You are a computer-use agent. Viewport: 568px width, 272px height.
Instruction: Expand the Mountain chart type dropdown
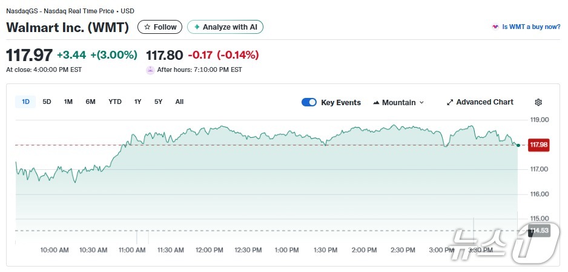(421, 103)
